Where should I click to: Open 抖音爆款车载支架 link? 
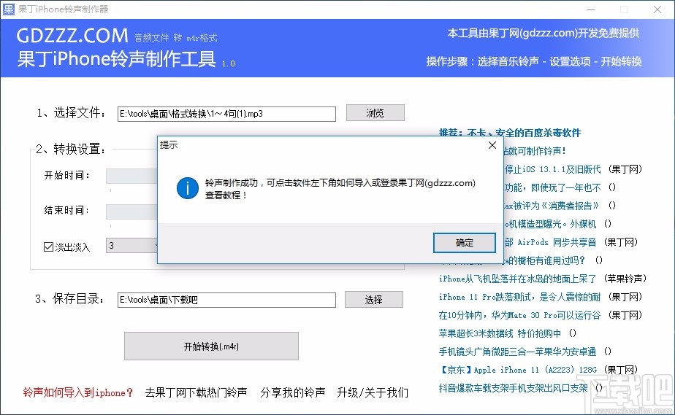(x=513, y=388)
